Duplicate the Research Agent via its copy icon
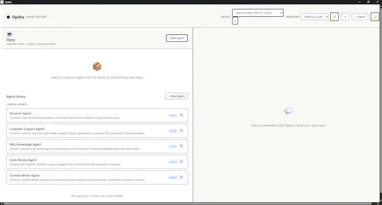This screenshot has width=382, height=205. [x=181, y=115]
